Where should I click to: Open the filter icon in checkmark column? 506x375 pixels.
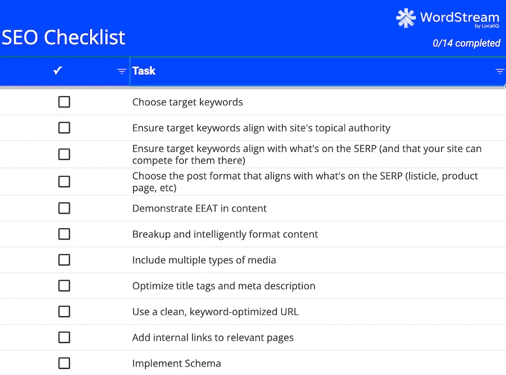pos(121,71)
